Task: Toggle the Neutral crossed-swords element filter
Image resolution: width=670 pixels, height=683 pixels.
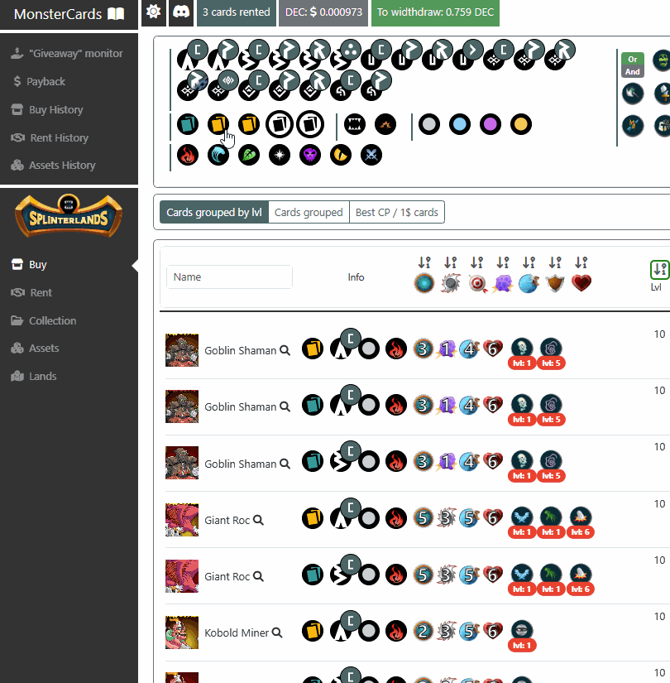Action: click(x=371, y=155)
